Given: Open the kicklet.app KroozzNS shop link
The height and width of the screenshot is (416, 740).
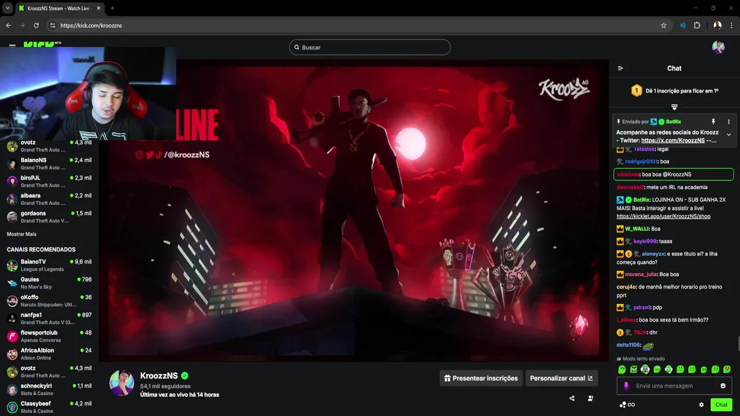Looking at the screenshot, I should pyautogui.click(x=664, y=216).
